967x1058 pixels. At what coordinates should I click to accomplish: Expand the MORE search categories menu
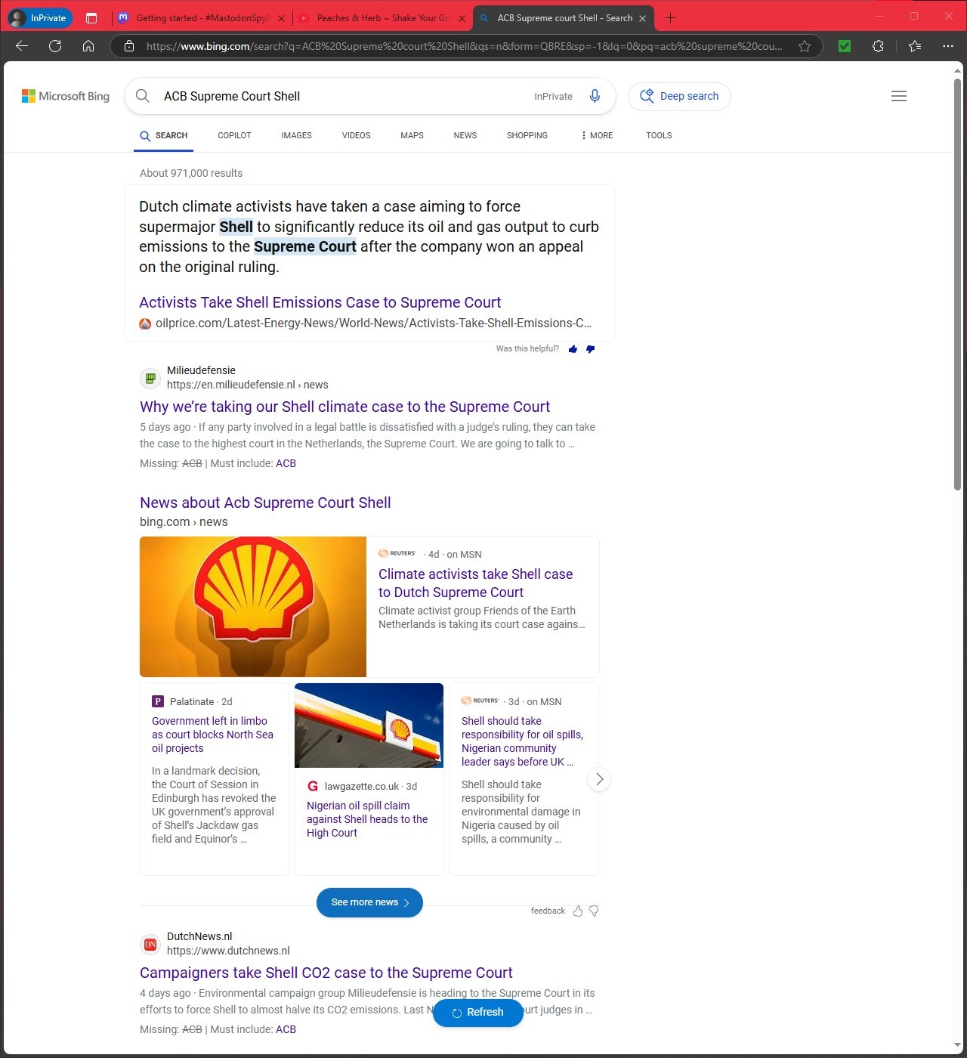[x=597, y=135]
